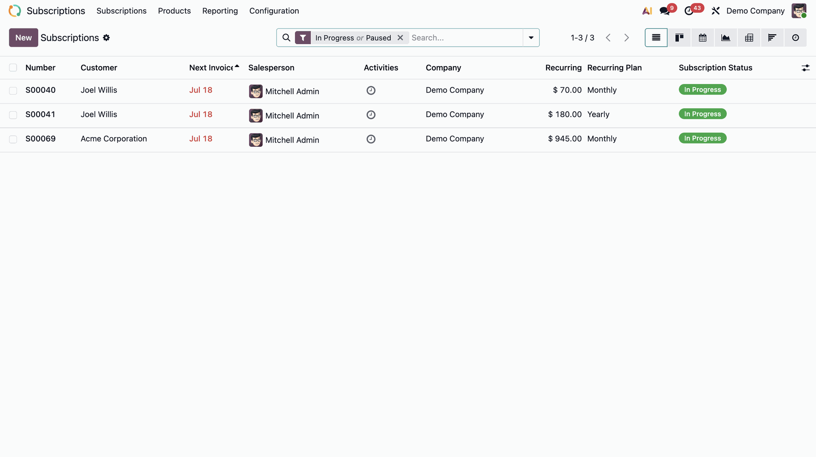Select the S00040 row checkbox

13,91
